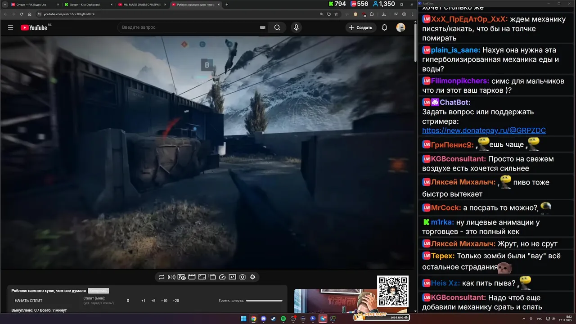Open the browser downloads icon
The width and height of the screenshot is (576, 324).
coord(383,14)
